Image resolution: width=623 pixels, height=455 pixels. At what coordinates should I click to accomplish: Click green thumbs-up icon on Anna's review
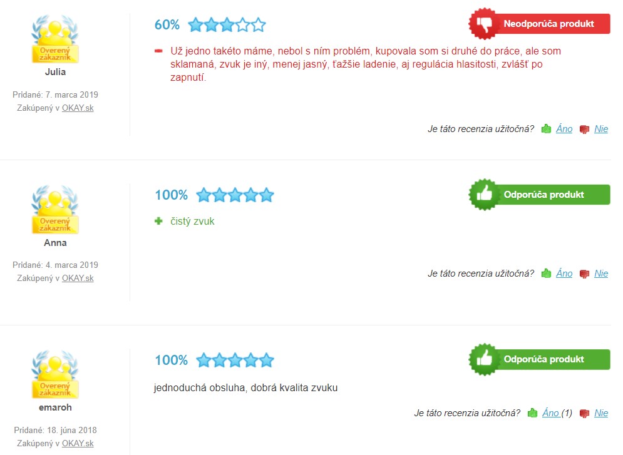[547, 274]
